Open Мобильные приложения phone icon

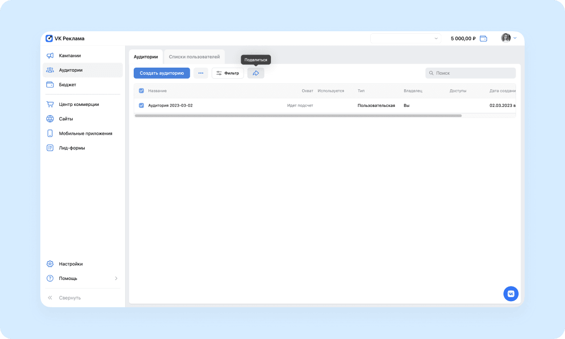tap(50, 133)
